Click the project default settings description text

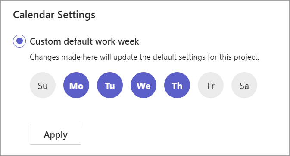click(x=144, y=57)
